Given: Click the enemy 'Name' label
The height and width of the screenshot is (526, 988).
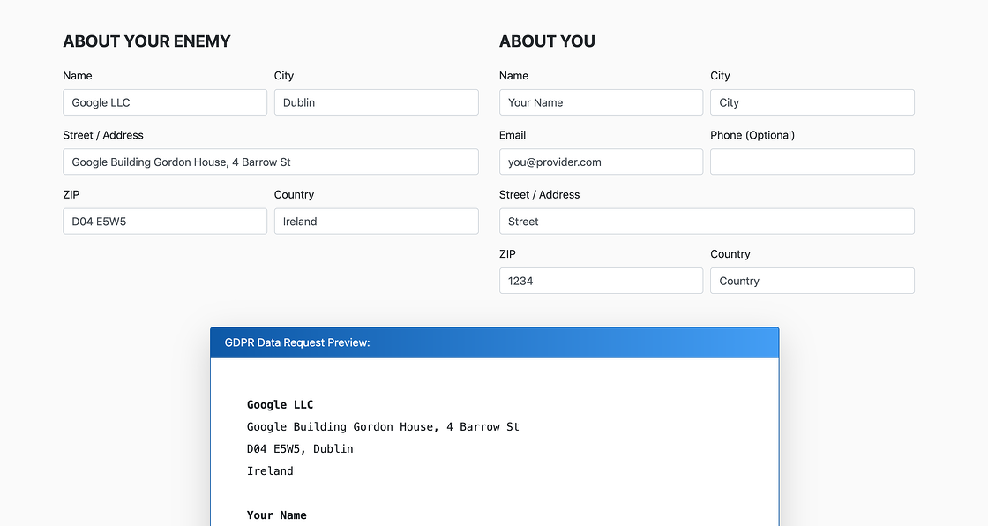Looking at the screenshot, I should click(78, 76).
